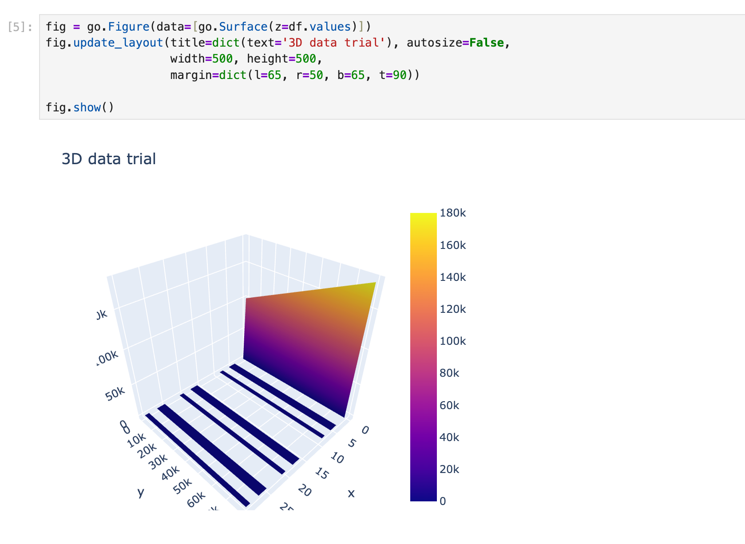Place cursor on fig.show() line
Image resolution: width=745 pixels, height=544 pixels.
[x=80, y=107]
